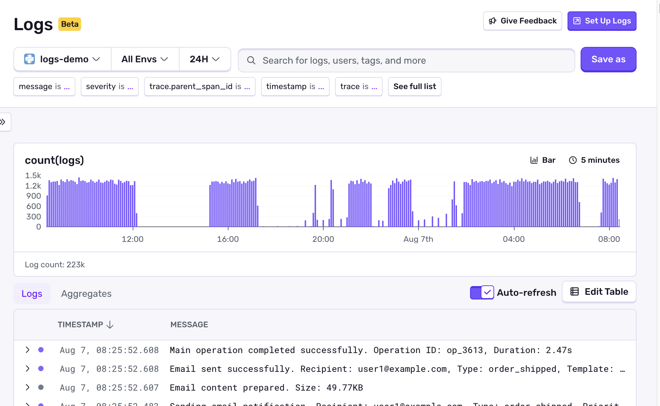Click the See full list button
660x406 pixels.
click(x=415, y=86)
